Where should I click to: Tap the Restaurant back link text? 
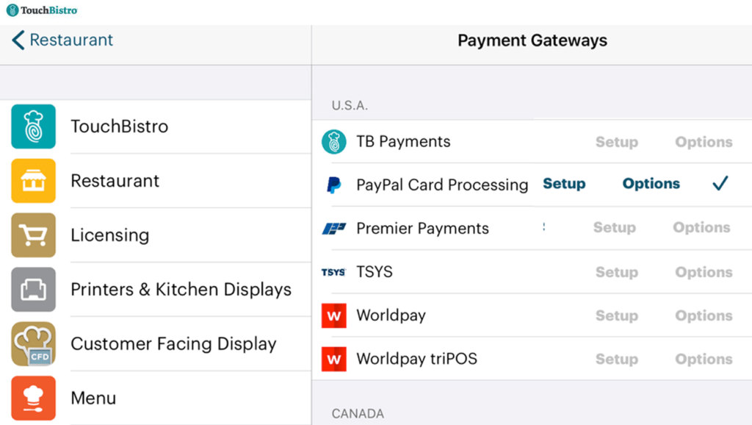pos(71,40)
